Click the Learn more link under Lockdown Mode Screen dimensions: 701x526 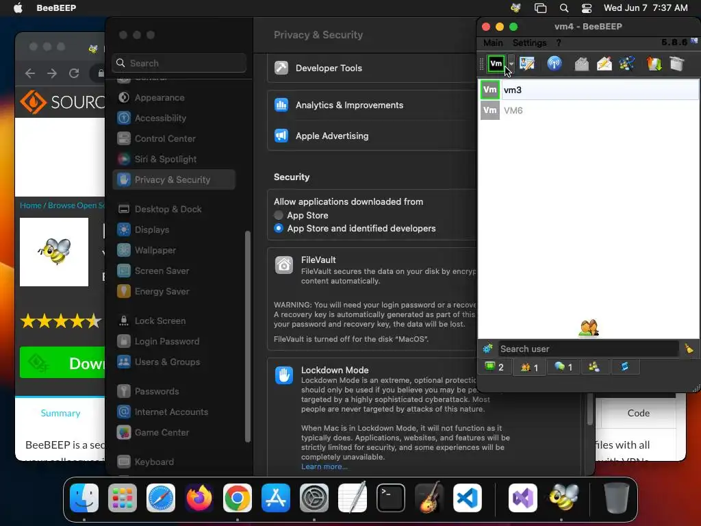[324, 466]
